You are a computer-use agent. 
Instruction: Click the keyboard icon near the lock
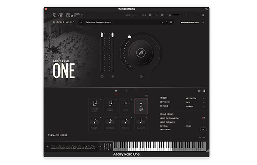[199, 91]
